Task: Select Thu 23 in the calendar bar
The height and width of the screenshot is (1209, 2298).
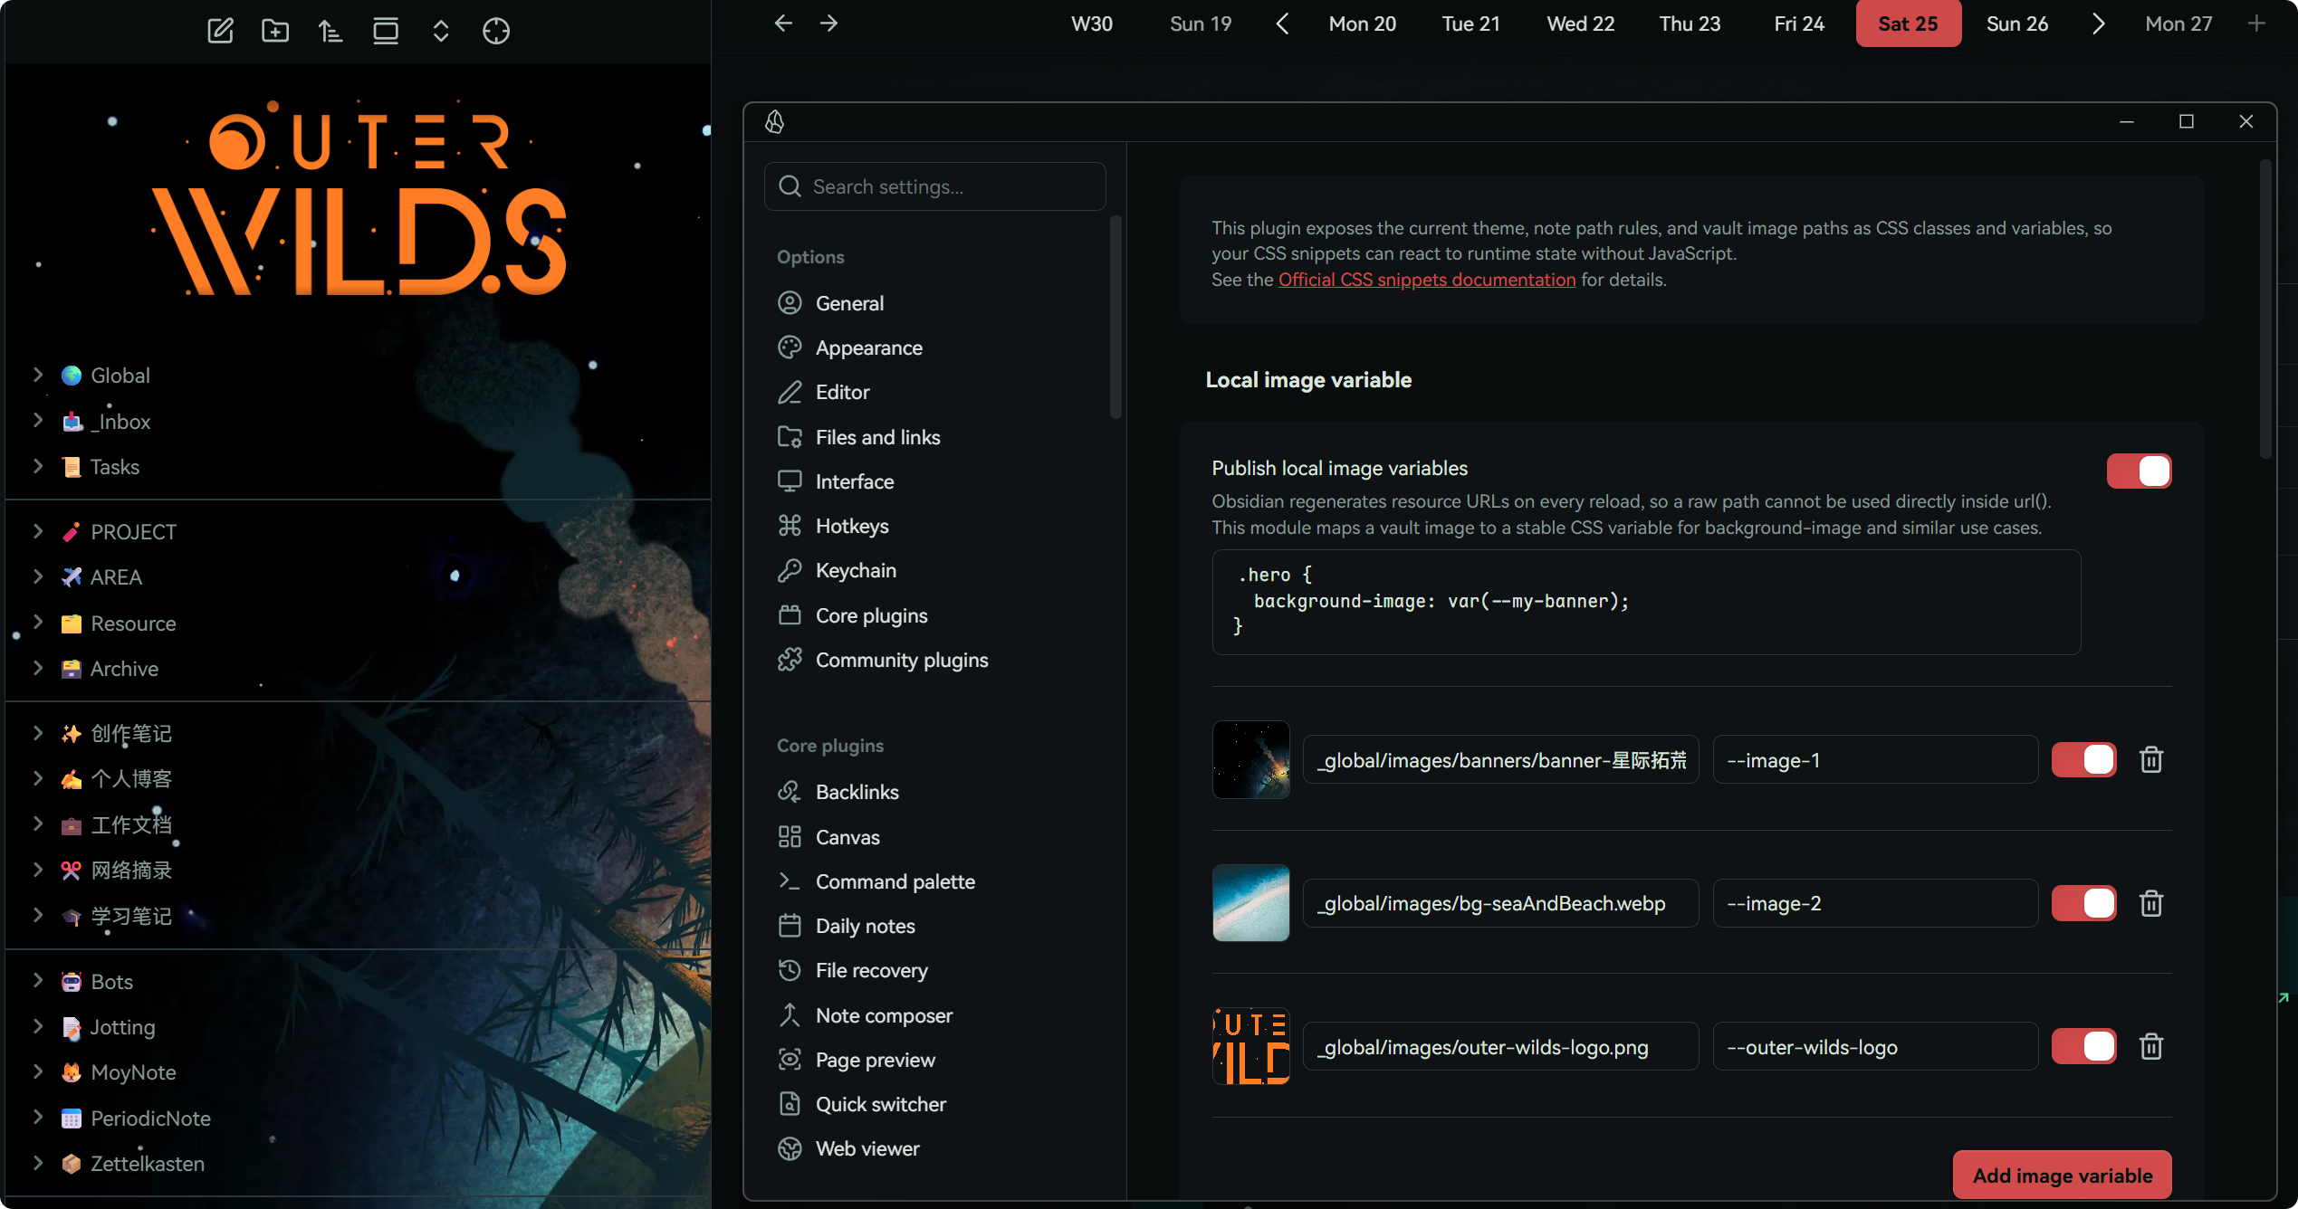Action: [1690, 24]
